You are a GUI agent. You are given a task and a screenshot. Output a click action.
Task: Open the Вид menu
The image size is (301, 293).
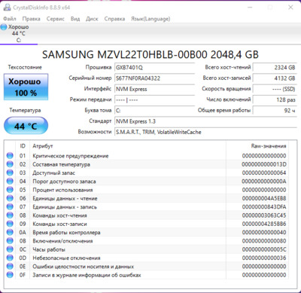pos(75,19)
